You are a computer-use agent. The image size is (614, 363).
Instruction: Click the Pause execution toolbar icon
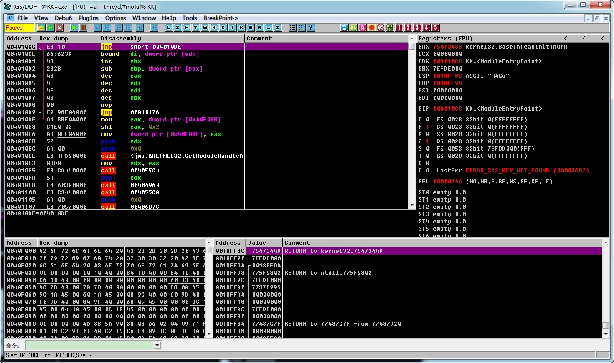(83, 28)
